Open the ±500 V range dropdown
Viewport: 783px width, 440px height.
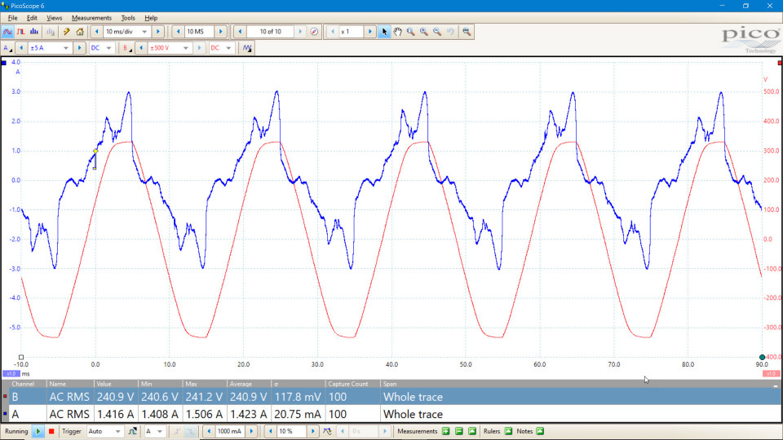185,48
